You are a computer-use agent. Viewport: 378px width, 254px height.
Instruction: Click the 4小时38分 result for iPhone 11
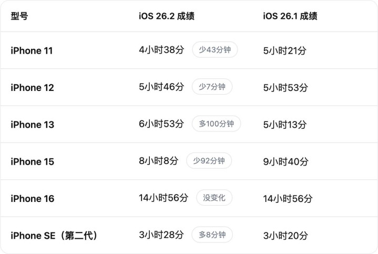[161, 50]
